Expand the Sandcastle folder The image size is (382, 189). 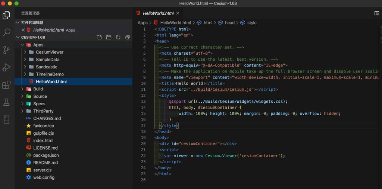25,67
